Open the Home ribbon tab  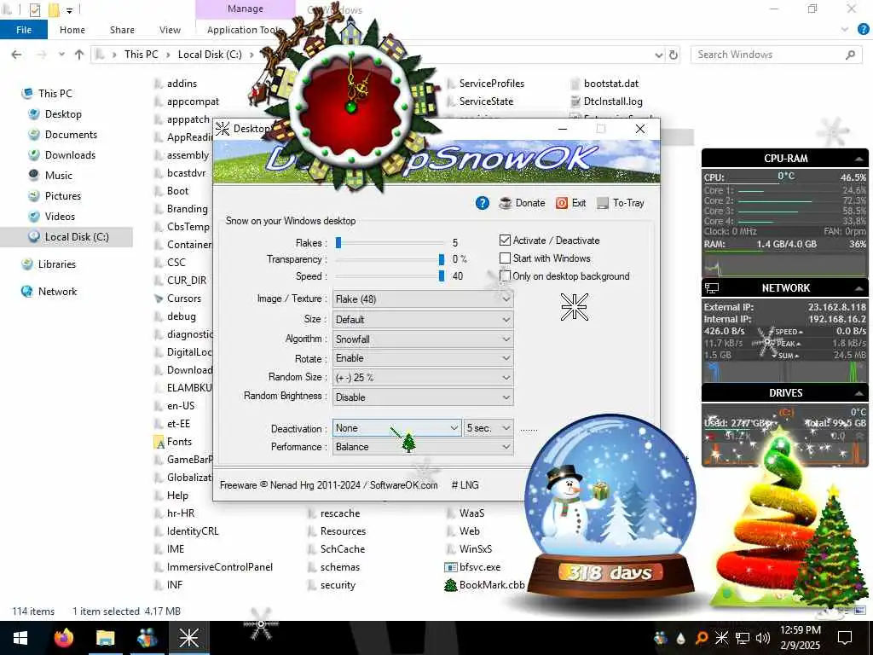[72, 30]
